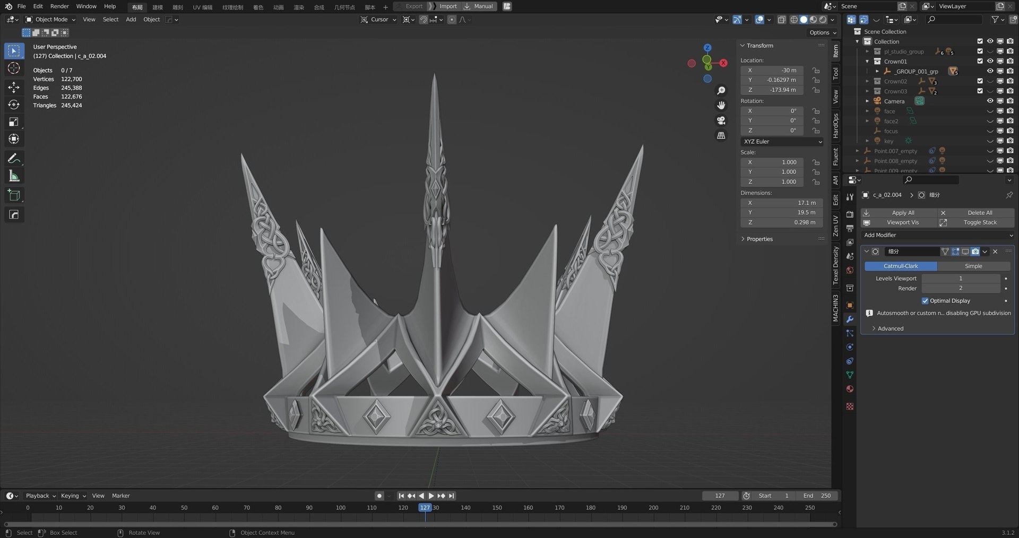Adjust the Render levels value slider
Viewport: 1019px width, 538px height.
pos(961,289)
